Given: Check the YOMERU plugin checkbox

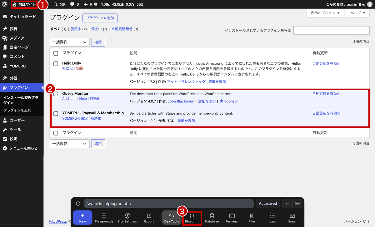Looking at the screenshot, I should (56, 114).
